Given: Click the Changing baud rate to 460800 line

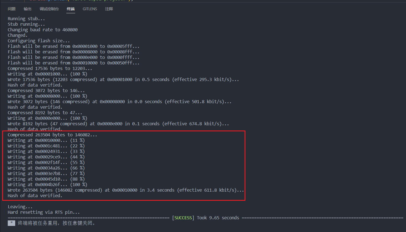Looking at the screenshot, I should (42, 30).
